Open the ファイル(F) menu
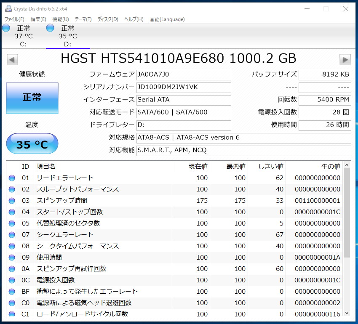 [x=14, y=19]
